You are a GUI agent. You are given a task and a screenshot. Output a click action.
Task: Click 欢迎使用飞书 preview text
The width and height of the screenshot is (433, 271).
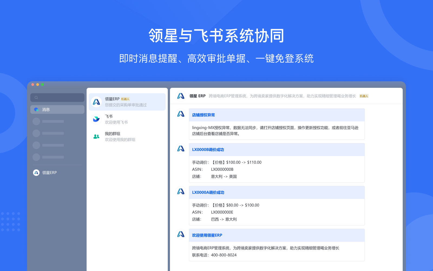[116, 122]
